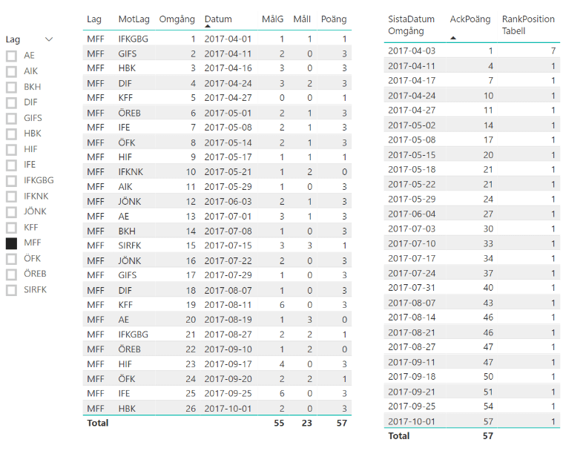Select date cell 2017-08-19 in match table

(228, 320)
